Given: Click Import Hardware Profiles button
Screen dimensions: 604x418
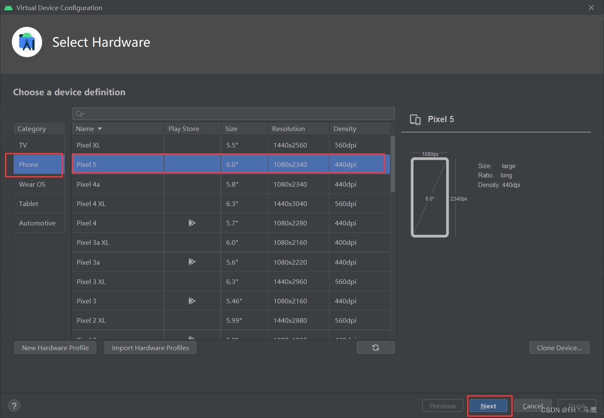Looking at the screenshot, I should 150,348.
